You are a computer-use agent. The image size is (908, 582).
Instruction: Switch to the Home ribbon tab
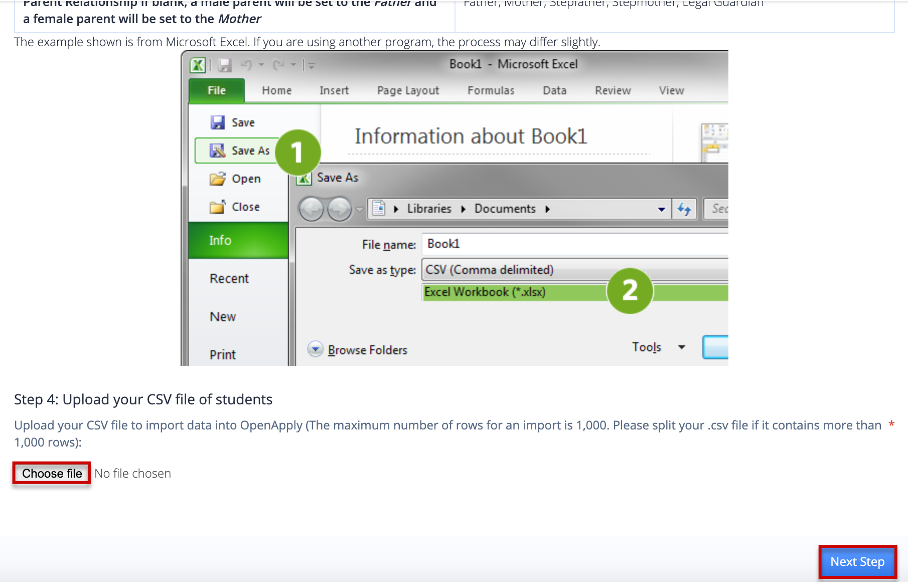point(277,90)
